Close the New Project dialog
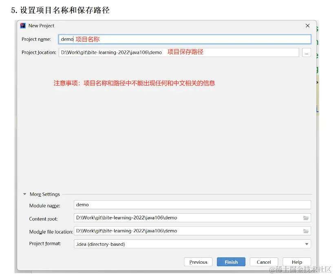334x276 pixels. point(307,26)
